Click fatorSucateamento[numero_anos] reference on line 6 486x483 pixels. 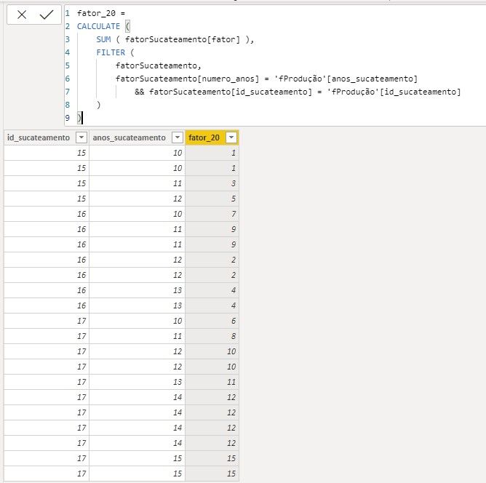click(x=187, y=79)
